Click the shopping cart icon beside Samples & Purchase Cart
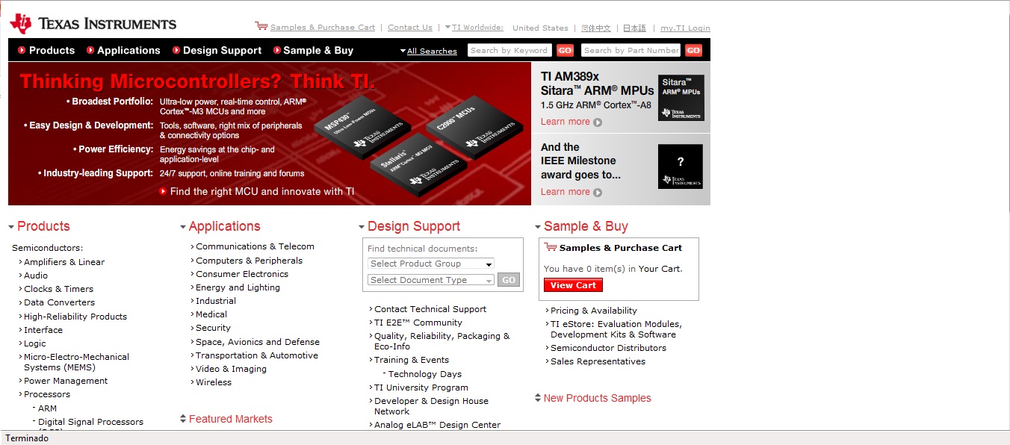 [261, 26]
